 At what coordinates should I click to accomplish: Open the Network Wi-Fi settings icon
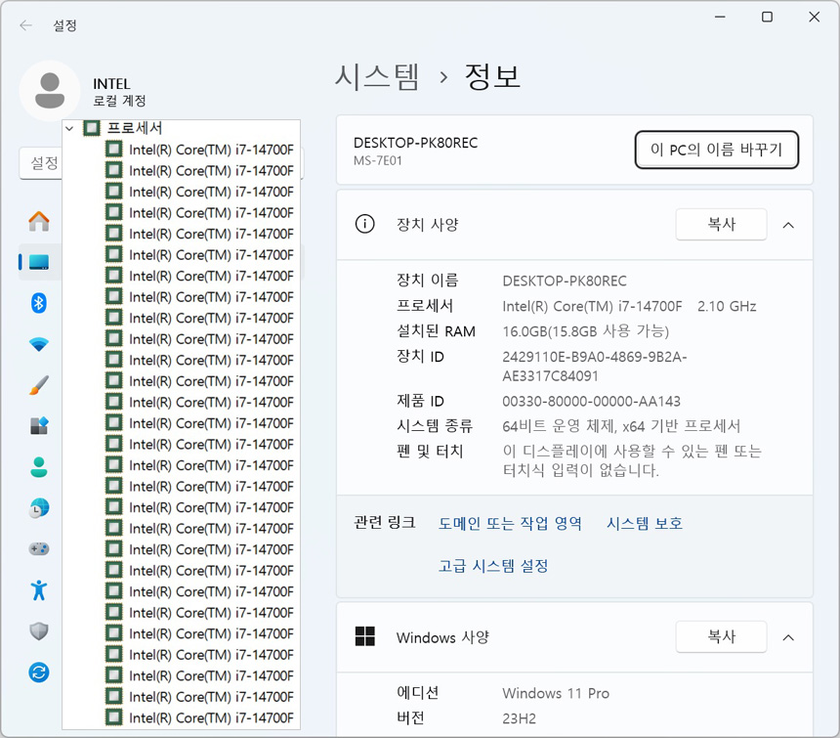[39, 344]
